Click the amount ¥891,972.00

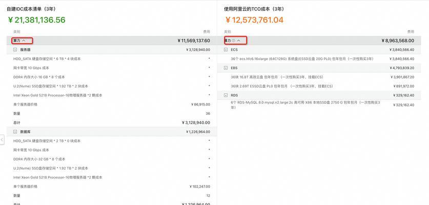coord(403,86)
